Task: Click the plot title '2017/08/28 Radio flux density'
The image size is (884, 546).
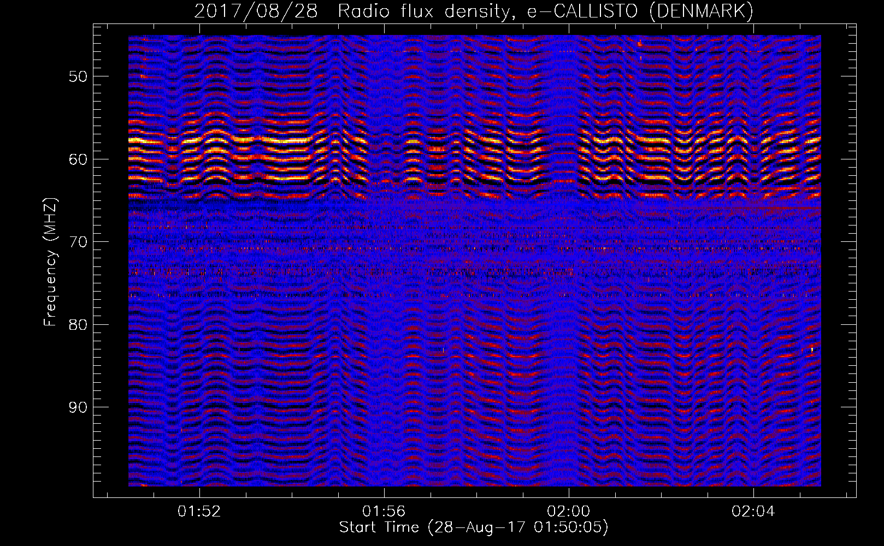Action: click(x=473, y=11)
